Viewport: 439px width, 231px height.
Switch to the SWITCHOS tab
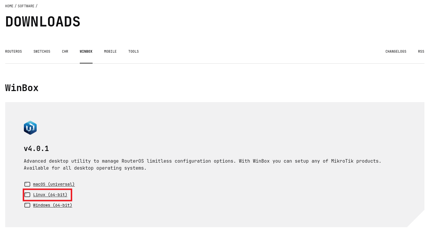(42, 51)
